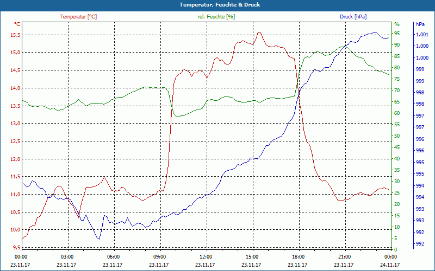Viewport: 435px width, 271px height.
Task: Select the red 'Temperatur [°C]' legend label
Action: tap(78, 17)
